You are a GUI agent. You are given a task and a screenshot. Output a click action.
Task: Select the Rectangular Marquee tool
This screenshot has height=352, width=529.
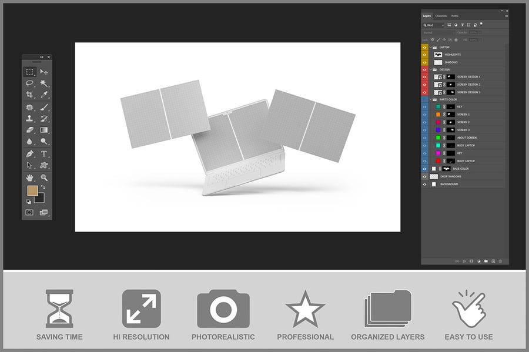click(29, 72)
